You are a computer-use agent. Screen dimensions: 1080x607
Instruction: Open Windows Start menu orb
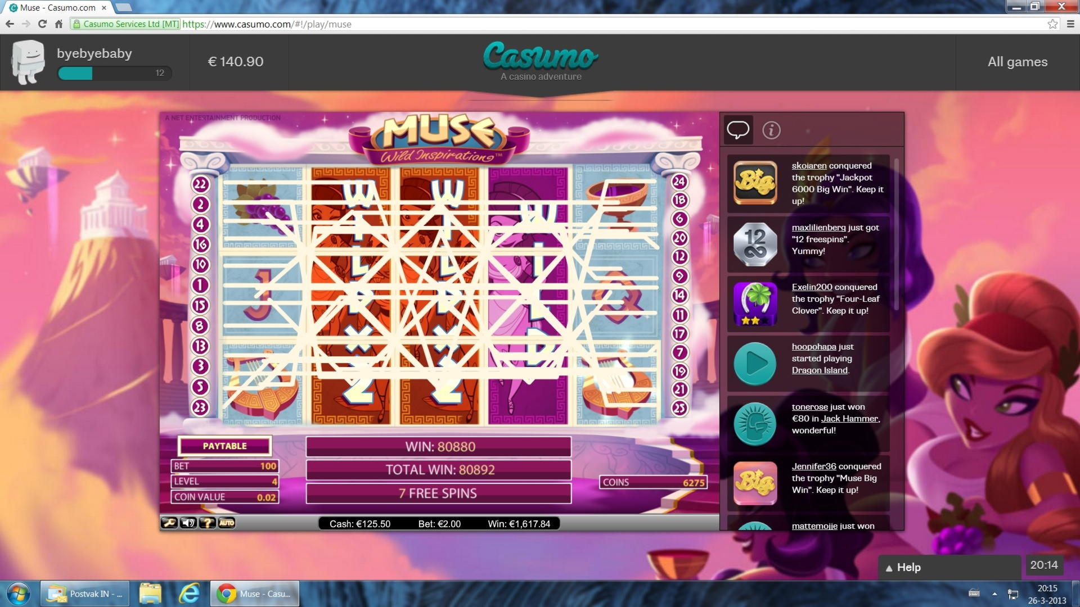coord(18,594)
